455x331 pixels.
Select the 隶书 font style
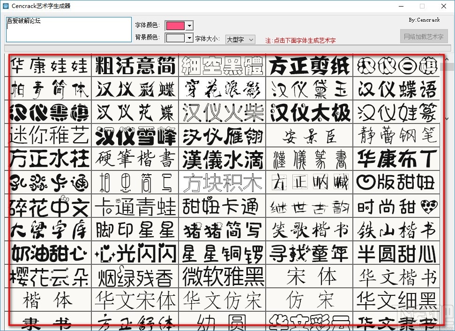[48, 323]
